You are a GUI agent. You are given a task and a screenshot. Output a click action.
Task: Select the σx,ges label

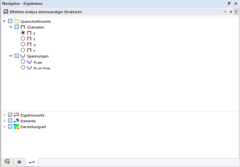pyautogui.click(x=38, y=62)
